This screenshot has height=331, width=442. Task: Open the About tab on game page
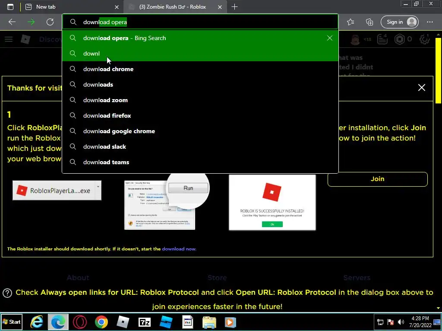point(78,278)
